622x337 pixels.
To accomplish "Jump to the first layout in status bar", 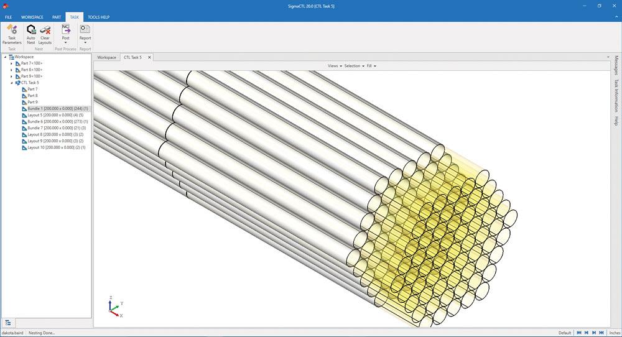I will (x=578, y=333).
